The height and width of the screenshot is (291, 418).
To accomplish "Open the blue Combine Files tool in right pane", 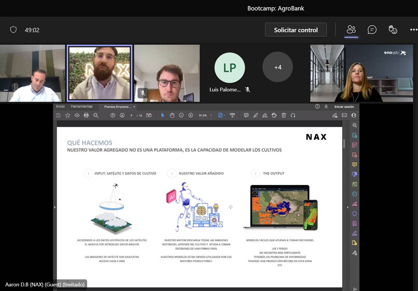I will click(355, 174).
